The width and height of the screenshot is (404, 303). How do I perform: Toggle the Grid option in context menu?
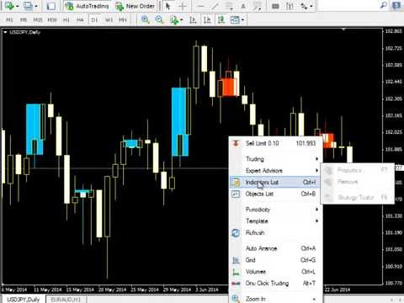coord(276,260)
